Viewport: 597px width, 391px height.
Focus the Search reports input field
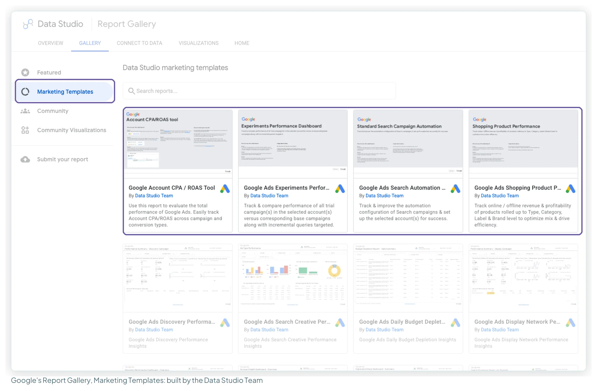tap(259, 91)
